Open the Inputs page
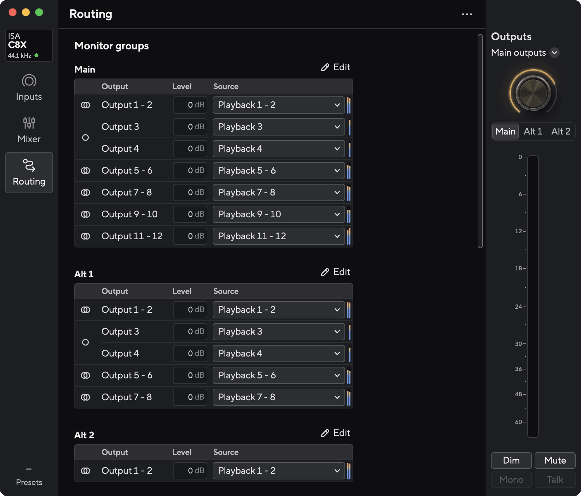 pyautogui.click(x=29, y=88)
